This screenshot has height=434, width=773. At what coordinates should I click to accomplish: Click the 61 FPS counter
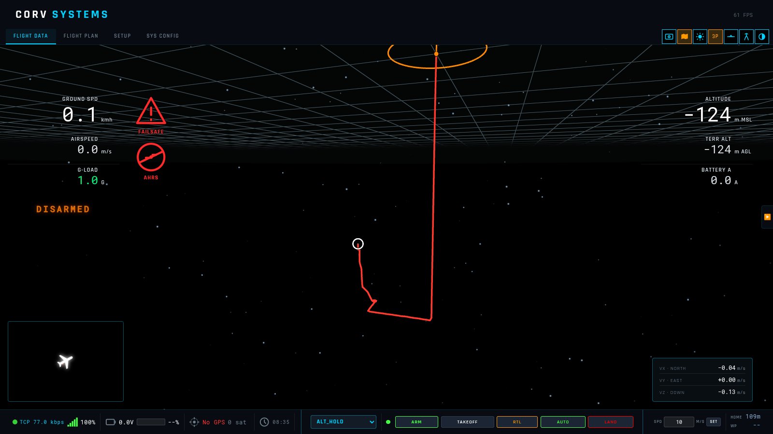743,15
